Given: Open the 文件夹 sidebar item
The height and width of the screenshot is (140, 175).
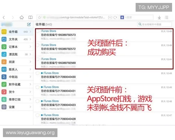Looking at the screenshot, I should tap(17, 39).
